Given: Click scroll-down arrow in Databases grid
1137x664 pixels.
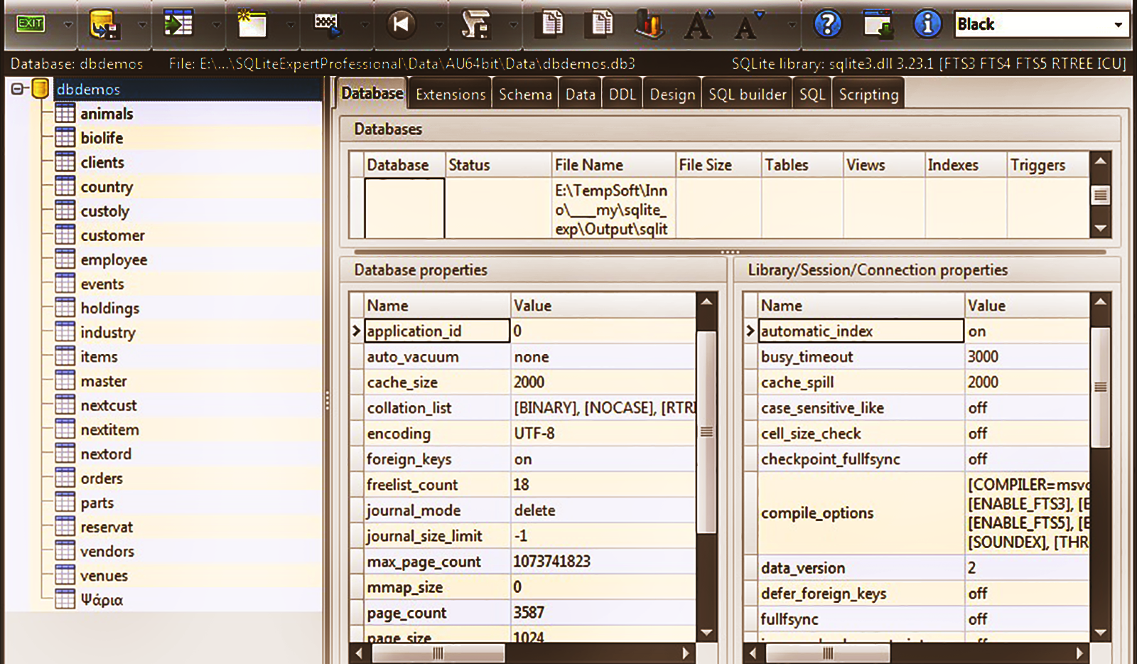Looking at the screenshot, I should click(x=1101, y=228).
